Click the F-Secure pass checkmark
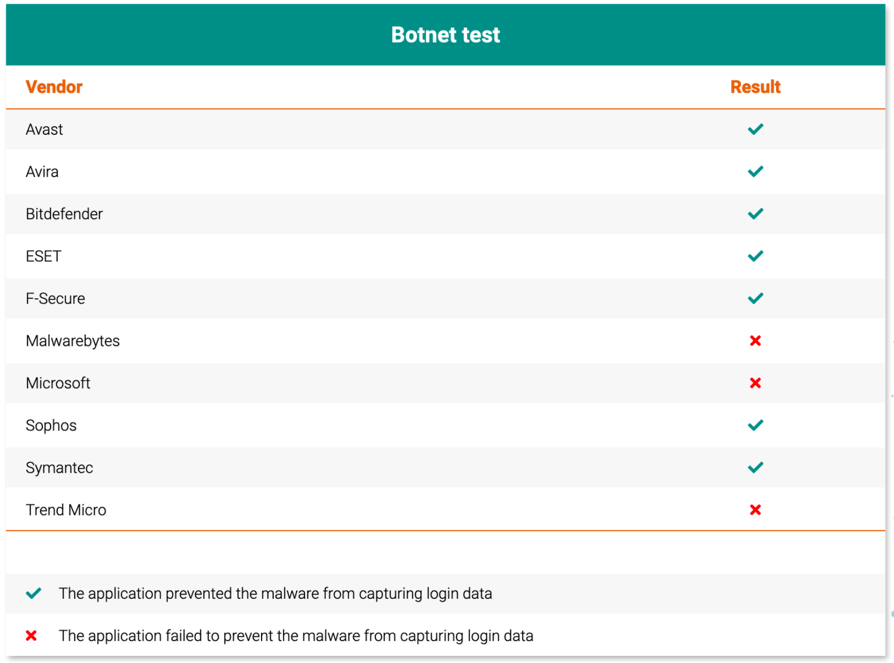This screenshot has height=663, width=894. click(x=755, y=298)
